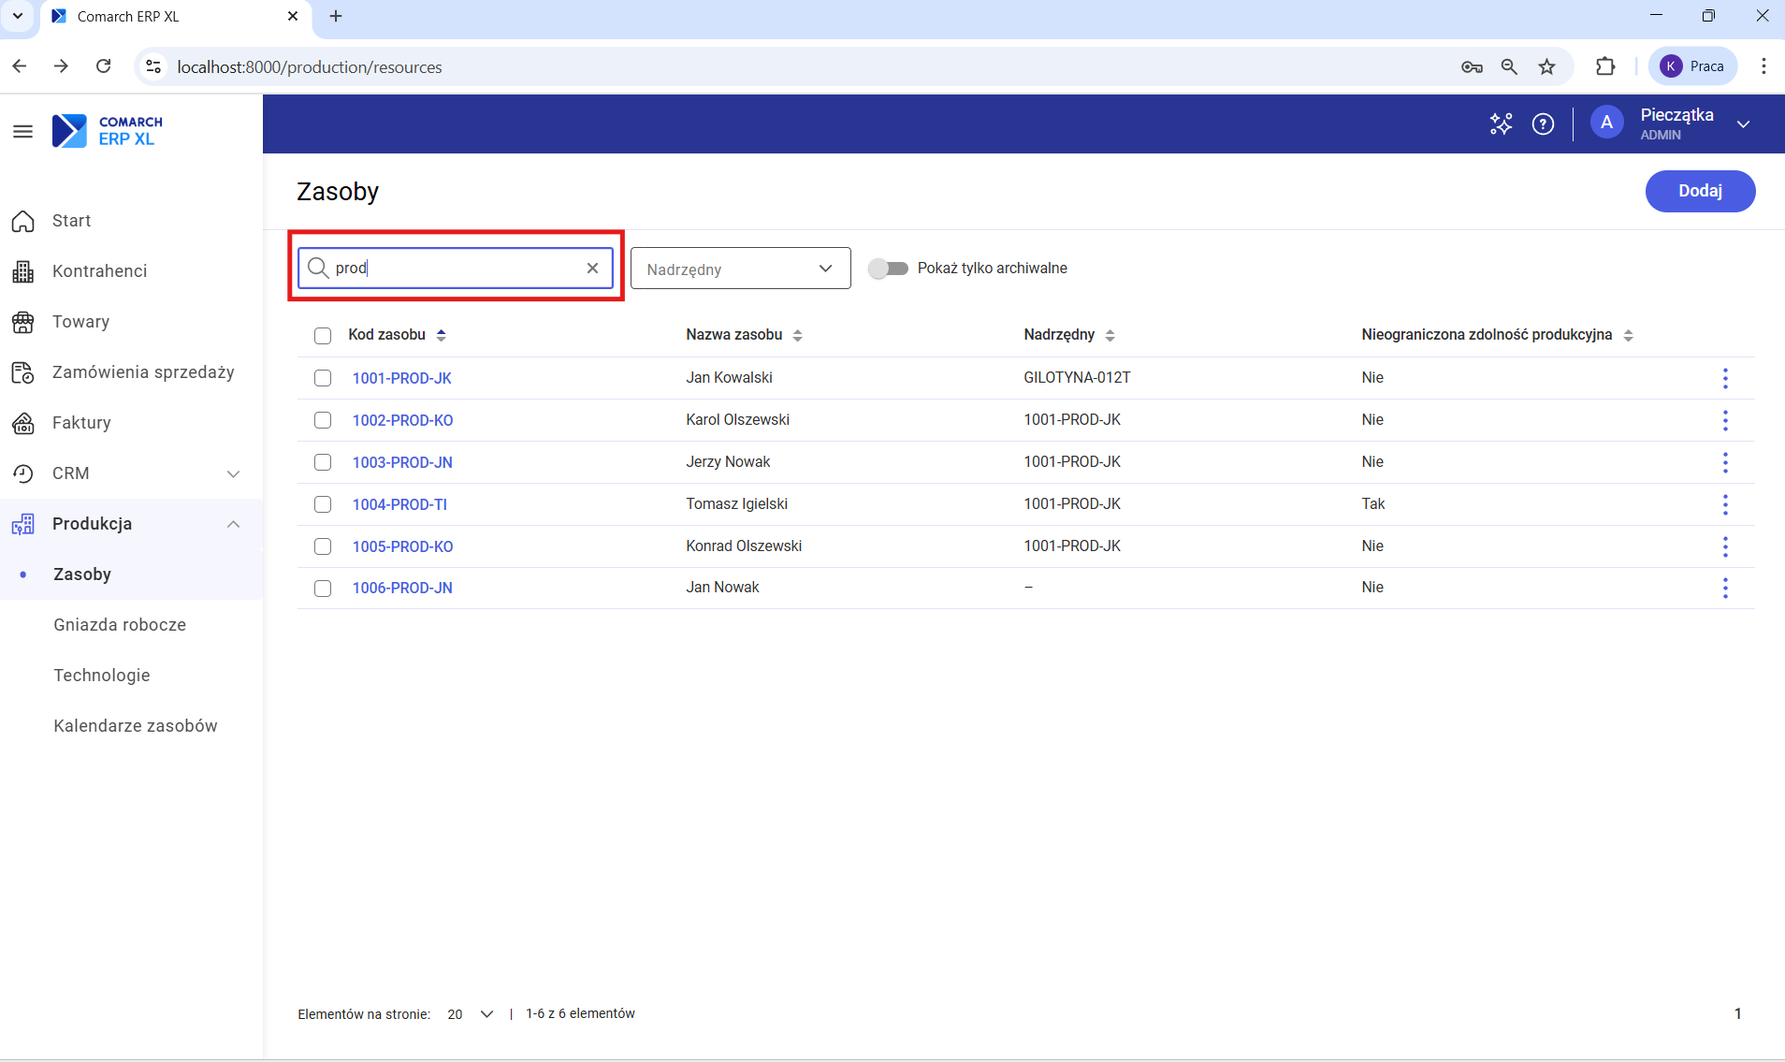Open resource link 1006-PROD-JN
This screenshot has height=1062, width=1785.
[402, 588]
